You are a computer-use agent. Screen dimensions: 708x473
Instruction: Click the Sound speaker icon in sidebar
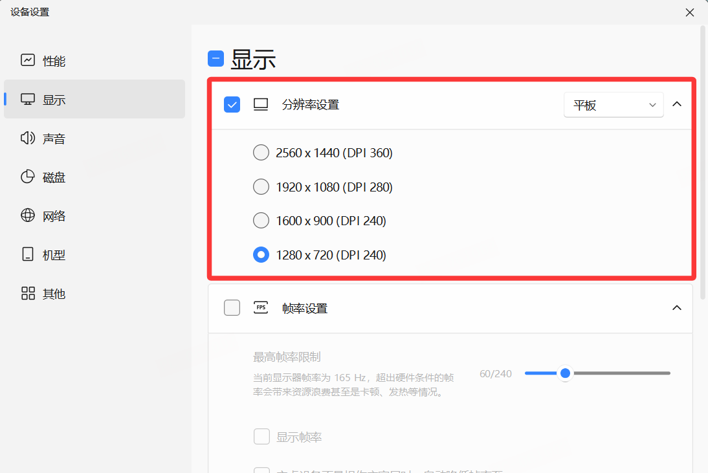point(28,138)
